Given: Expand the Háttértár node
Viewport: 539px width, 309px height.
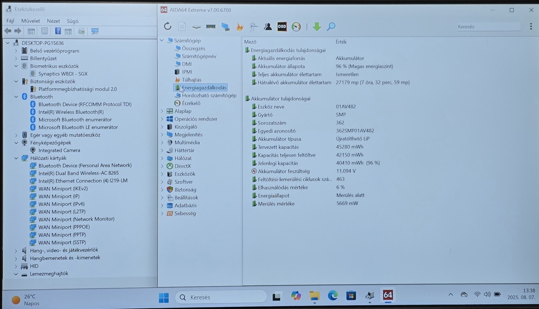Looking at the screenshot, I should [x=162, y=151].
